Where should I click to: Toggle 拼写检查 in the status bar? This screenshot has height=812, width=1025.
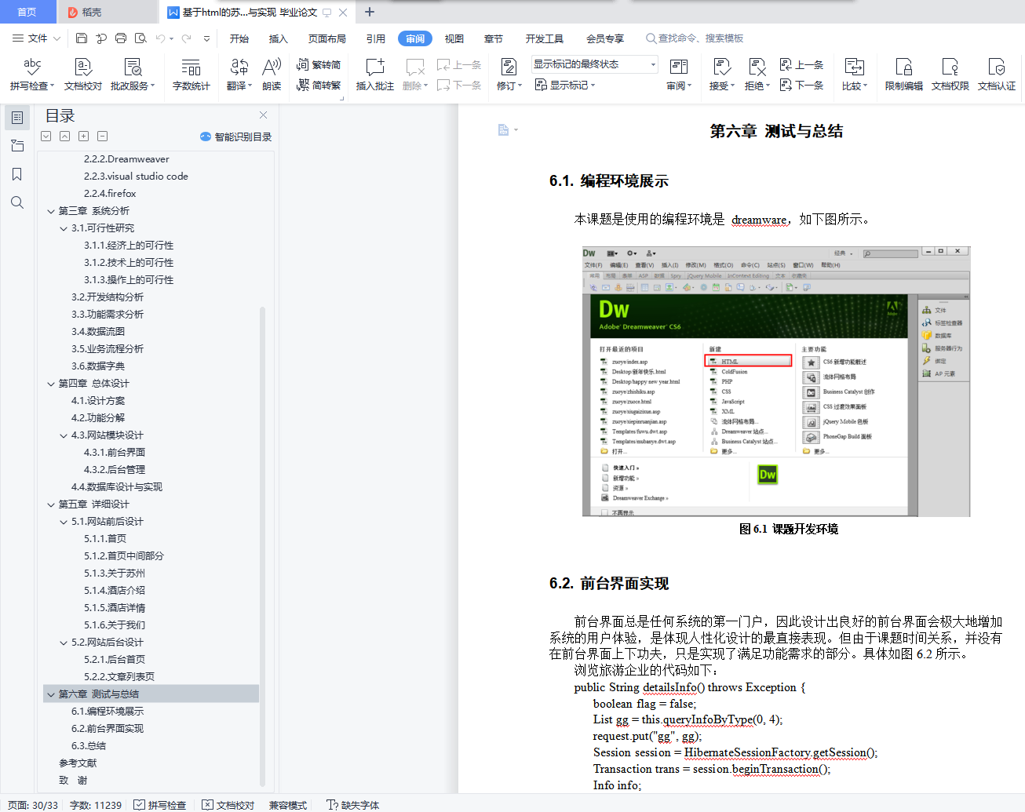pos(160,805)
